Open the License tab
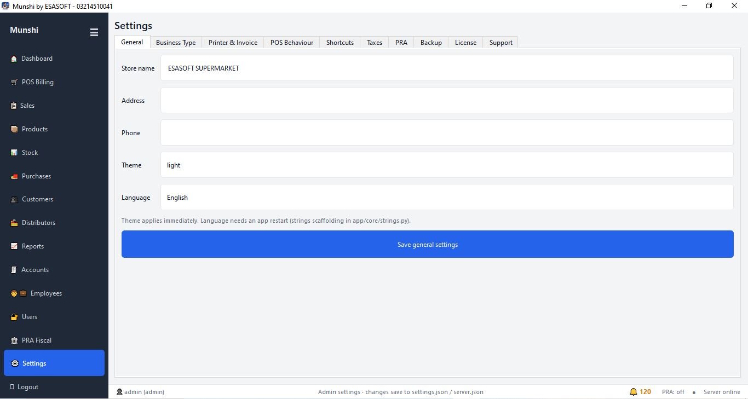 pyautogui.click(x=465, y=43)
